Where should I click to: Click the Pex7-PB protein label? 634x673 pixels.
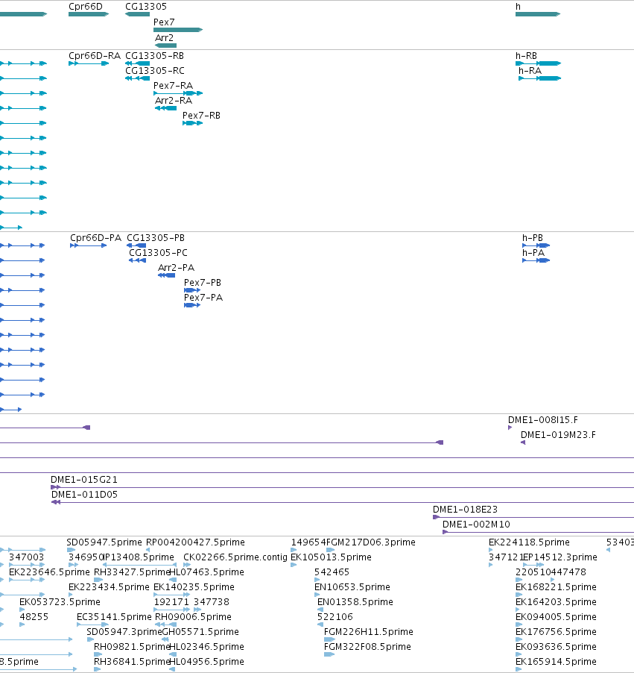point(203,283)
